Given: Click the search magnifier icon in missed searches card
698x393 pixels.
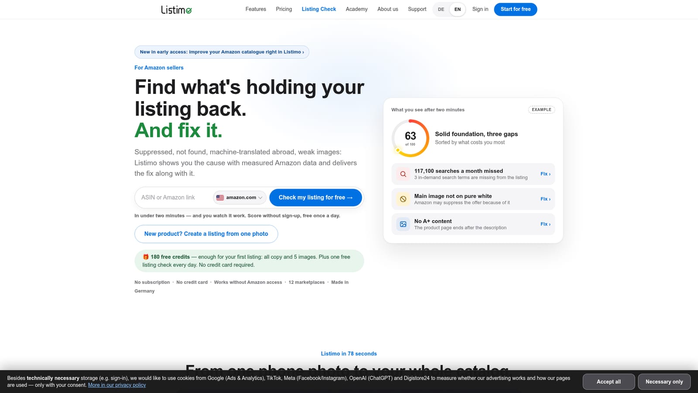Looking at the screenshot, I should 403,174.
